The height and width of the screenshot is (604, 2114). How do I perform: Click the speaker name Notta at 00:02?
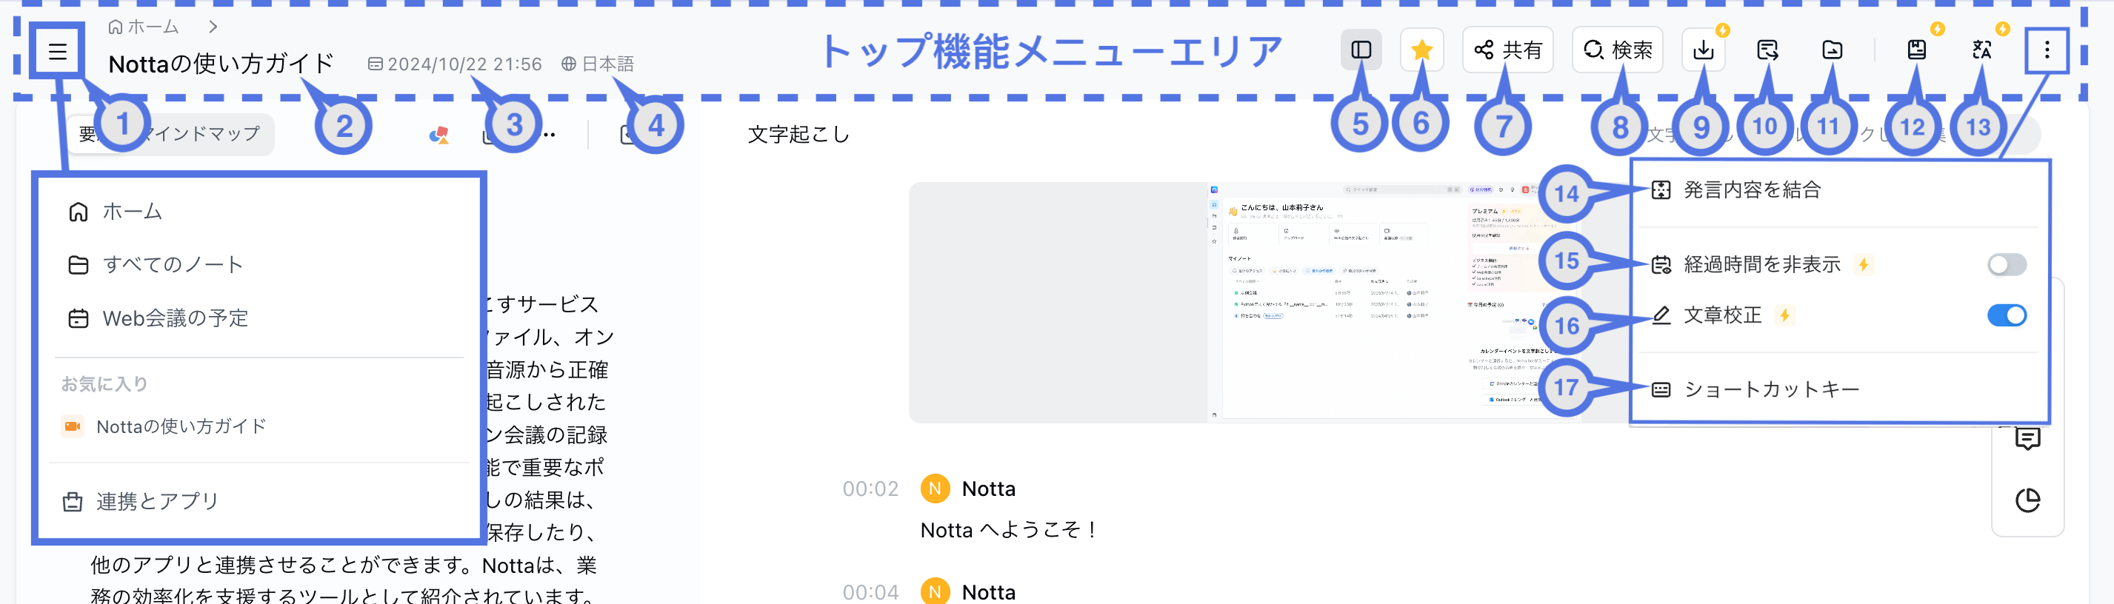click(988, 489)
